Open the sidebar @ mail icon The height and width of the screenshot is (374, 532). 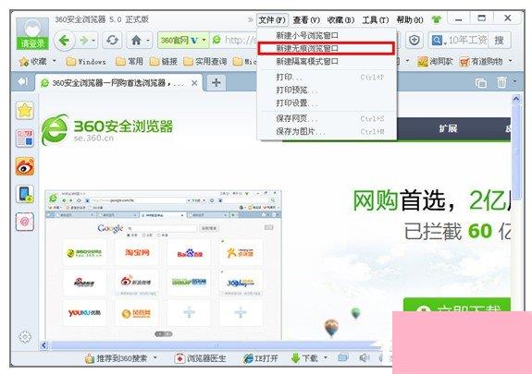[25, 222]
